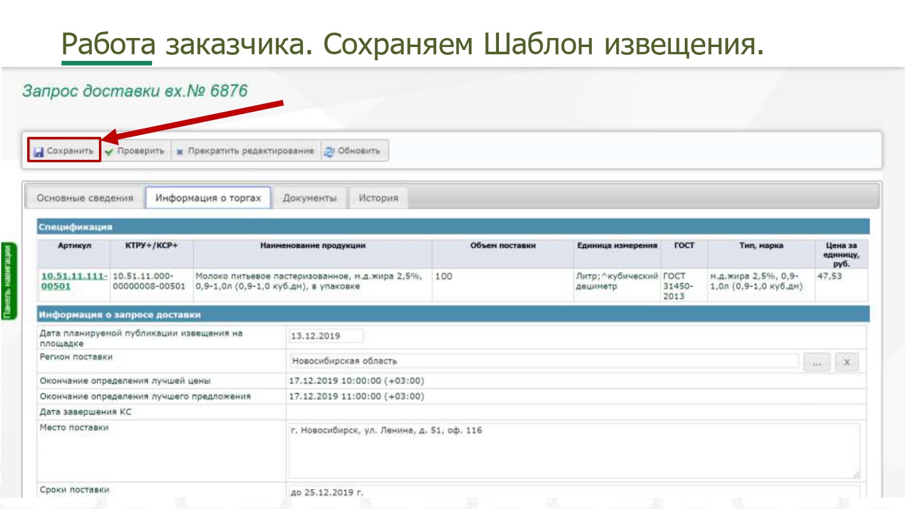Click the green checkmark Проверить icon
The width and height of the screenshot is (905, 509).
tap(109, 151)
